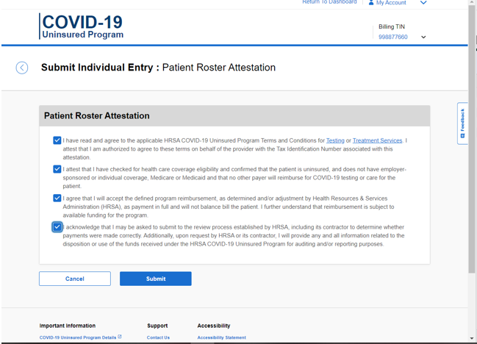
Task: Toggle the health coverage eligibility attestation checkbox
Action: pos(57,169)
